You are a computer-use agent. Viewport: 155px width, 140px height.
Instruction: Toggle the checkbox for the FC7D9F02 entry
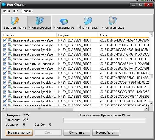tap(5, 59)
